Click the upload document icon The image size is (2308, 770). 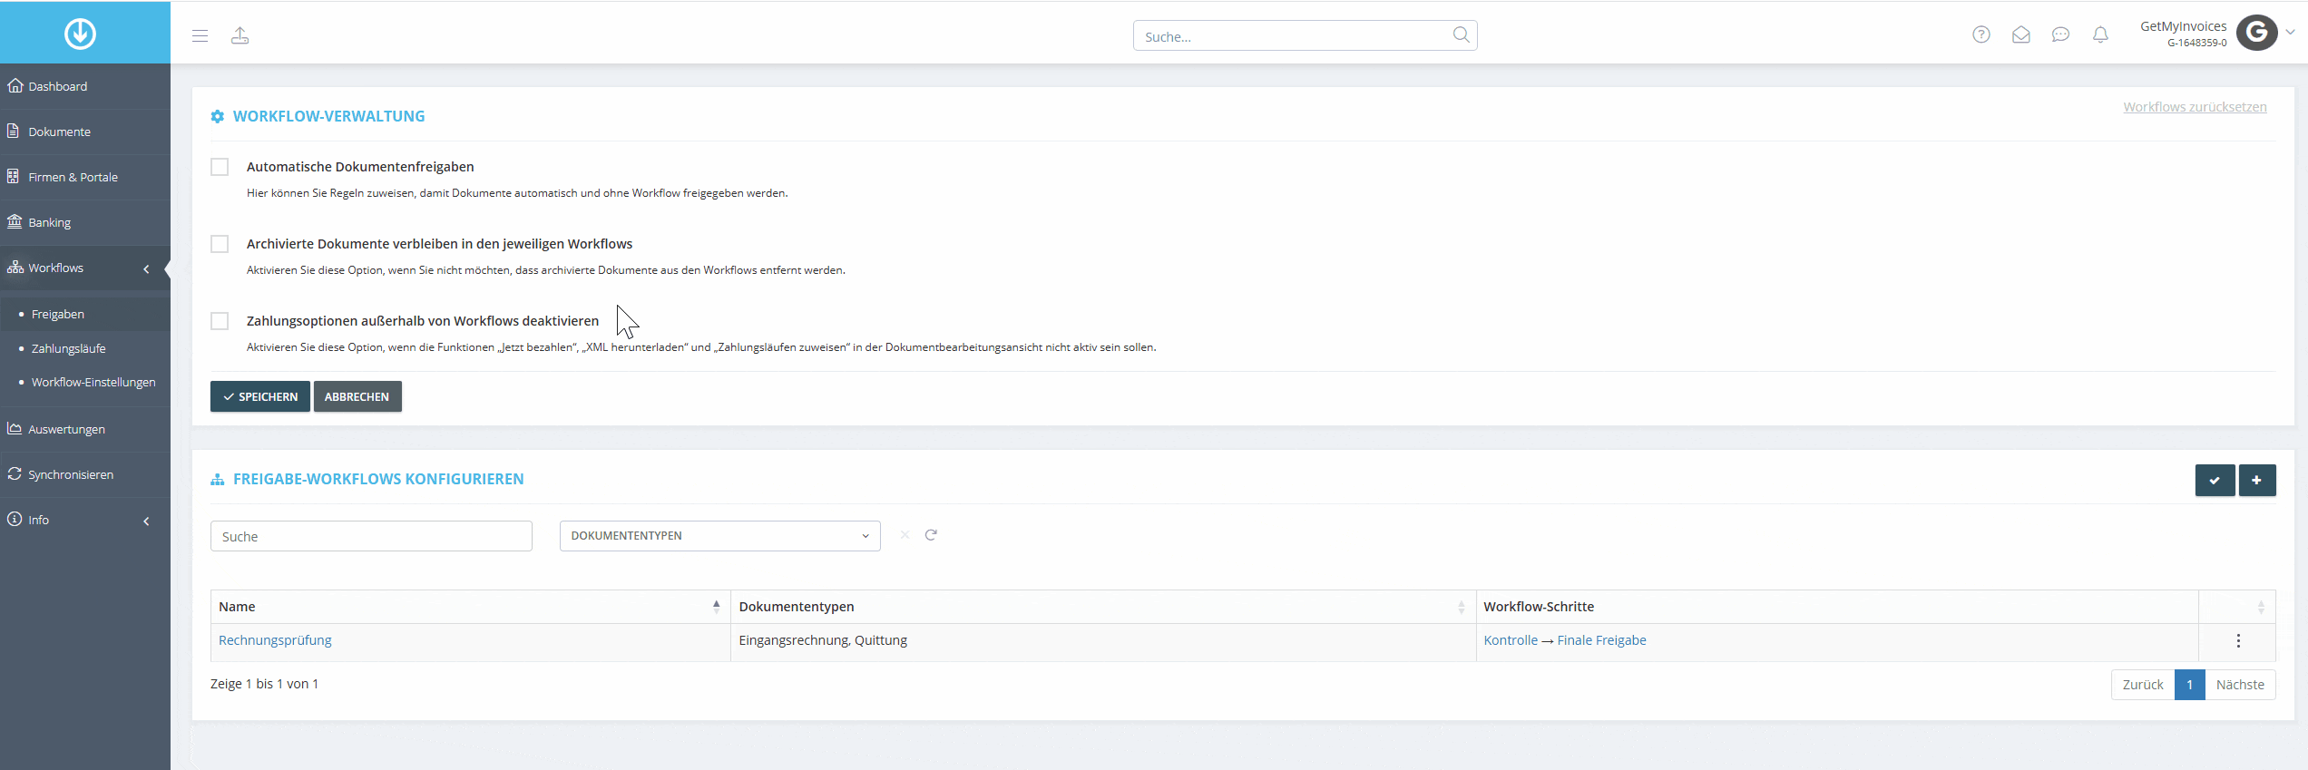pyautogui.click(x=240, y=35)
